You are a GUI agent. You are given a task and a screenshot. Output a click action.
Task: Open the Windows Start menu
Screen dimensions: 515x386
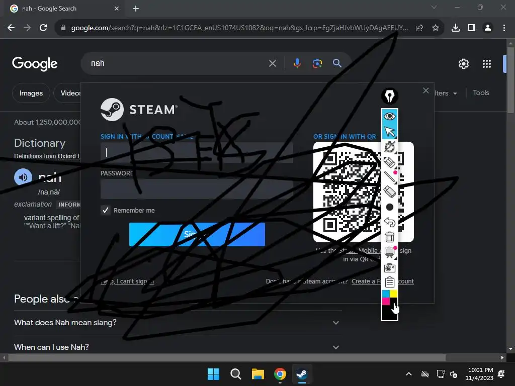(213, 374)
